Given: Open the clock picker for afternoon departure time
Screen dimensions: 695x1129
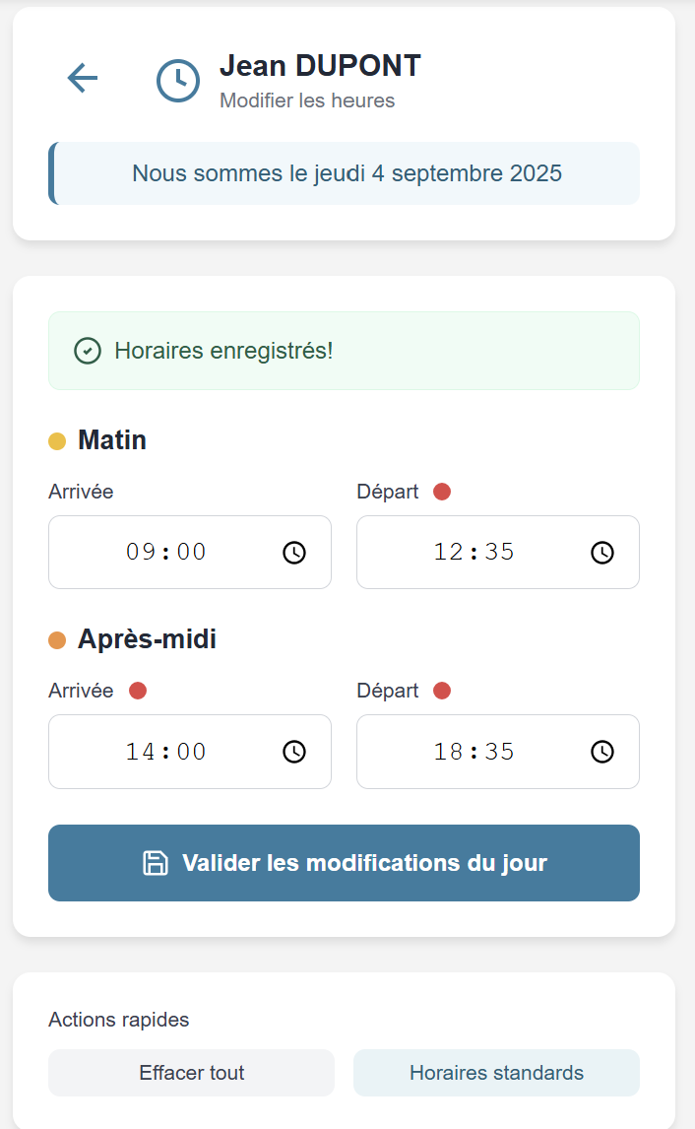Looking at the screenshot, I should (x=601, y=752).
